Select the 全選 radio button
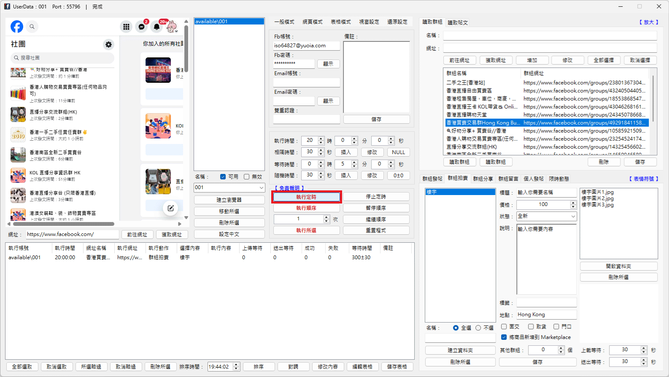The width and height of the screenshot is (669, 377). 456,328
